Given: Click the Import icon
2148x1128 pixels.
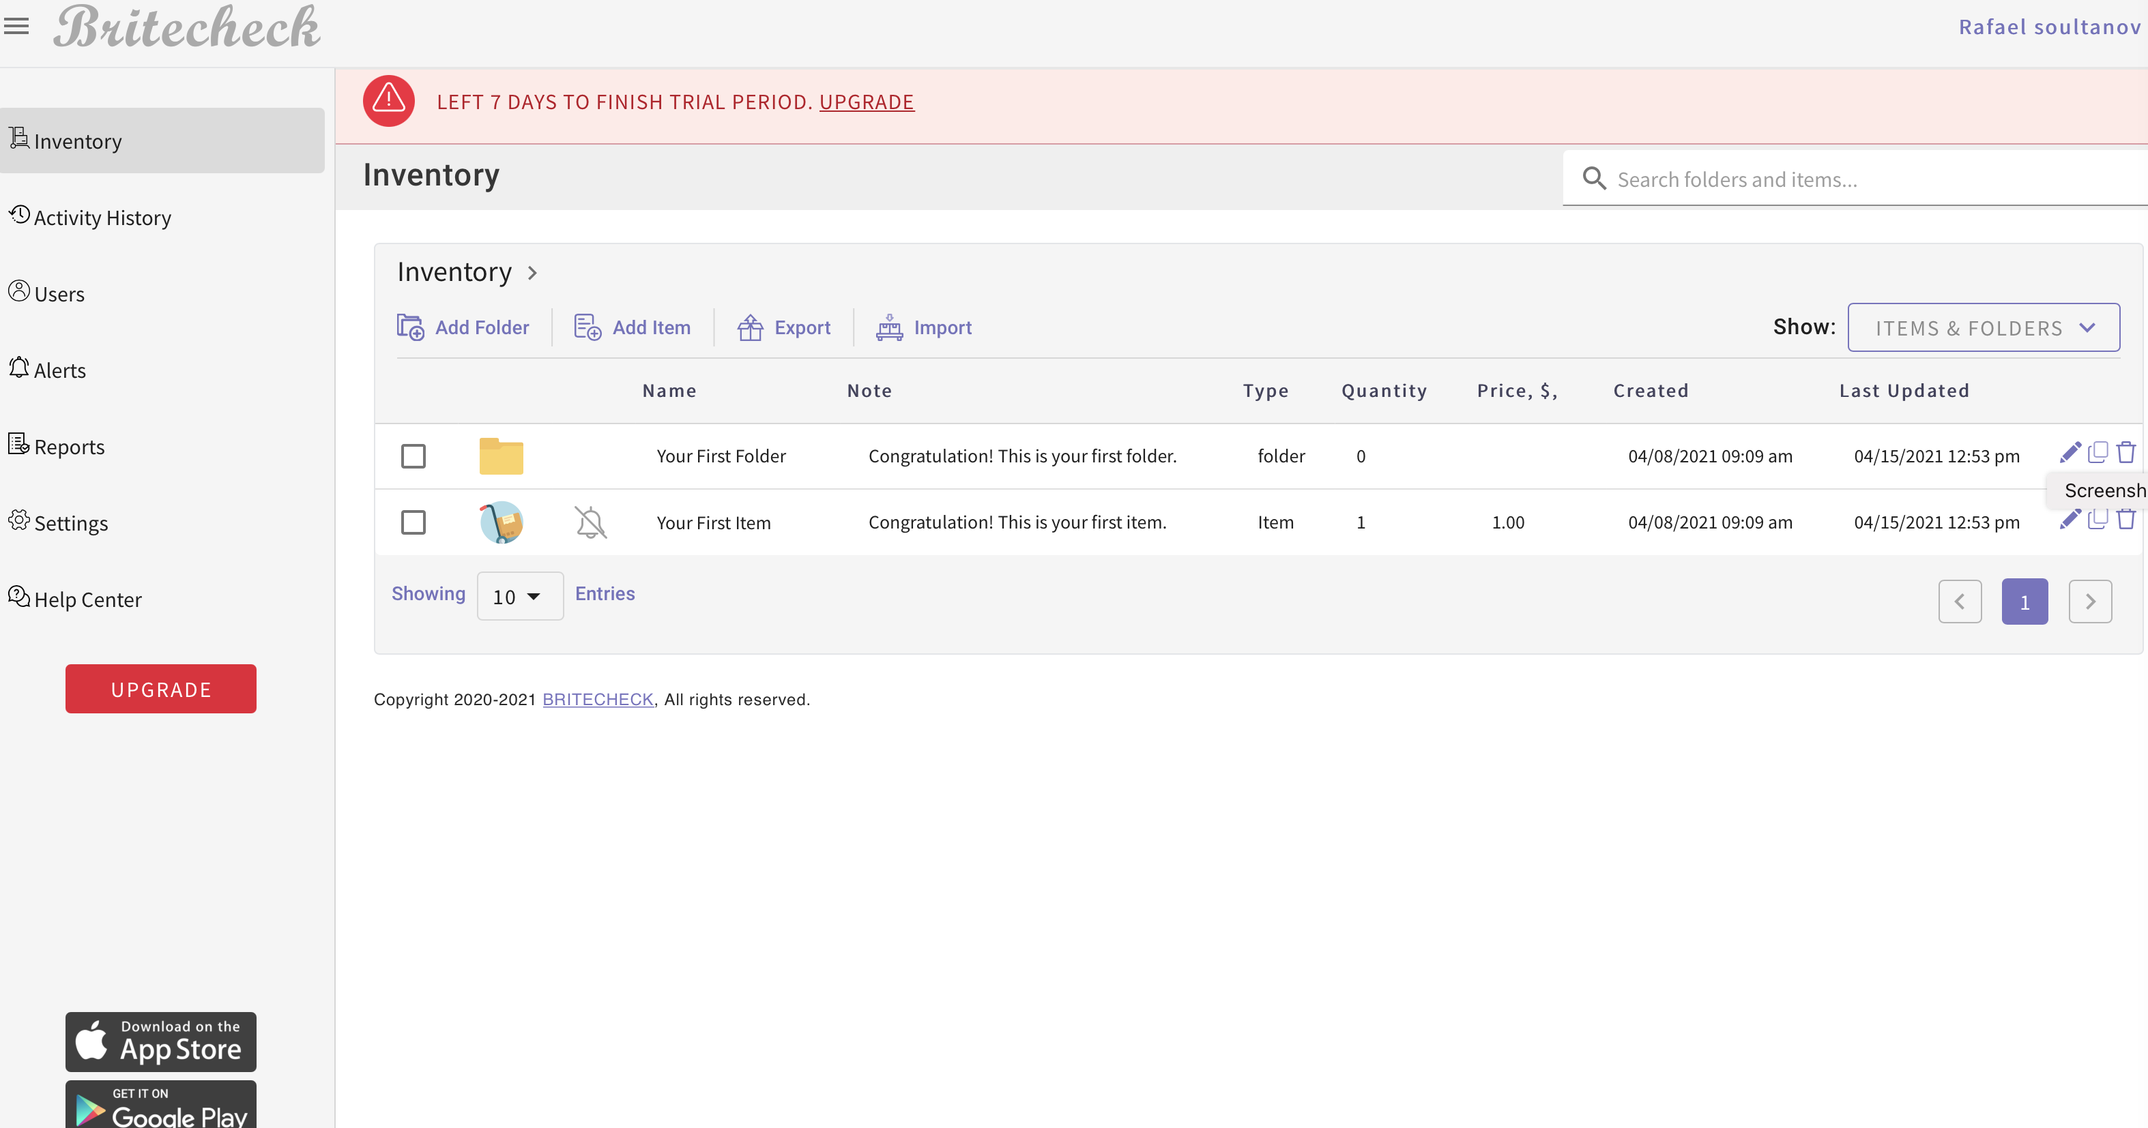Looking at the screenshot, I should pos(889,327).
